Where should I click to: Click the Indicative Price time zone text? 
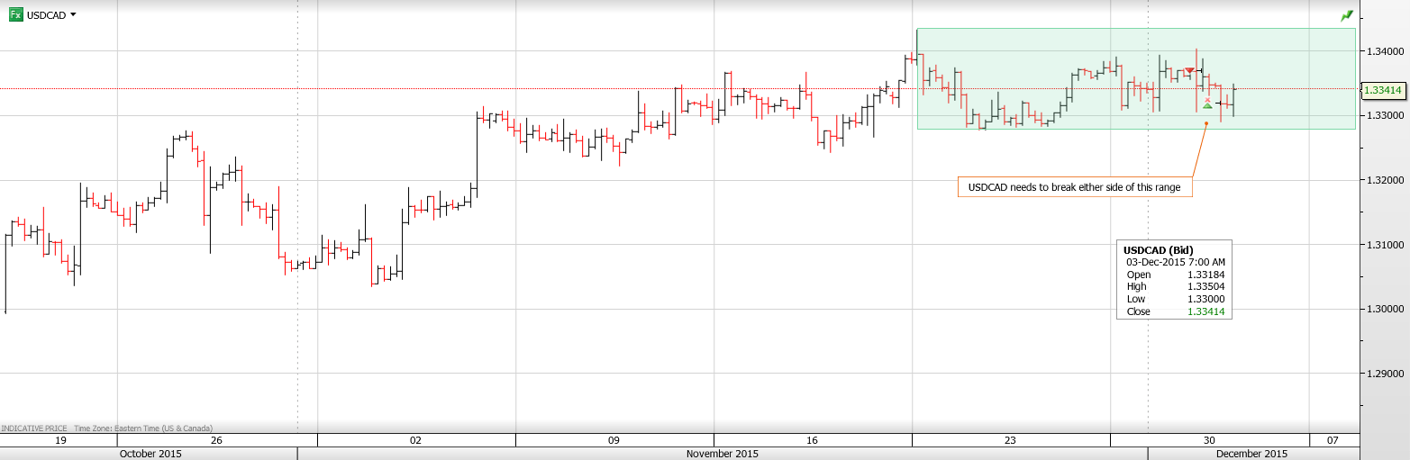click(106, 428)
